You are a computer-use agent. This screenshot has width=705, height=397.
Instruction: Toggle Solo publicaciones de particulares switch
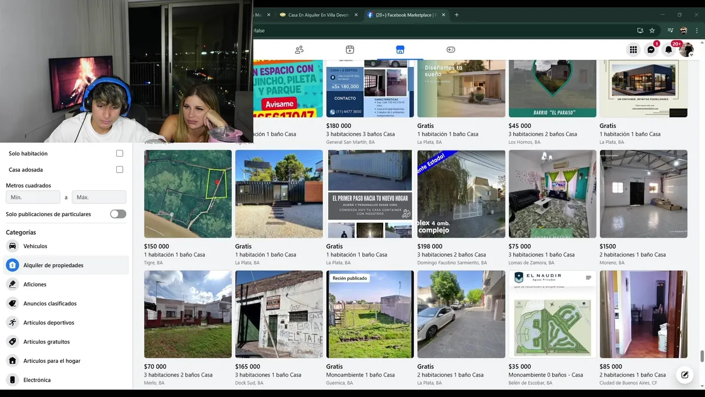pyautogui.click(x=118, y=214)
